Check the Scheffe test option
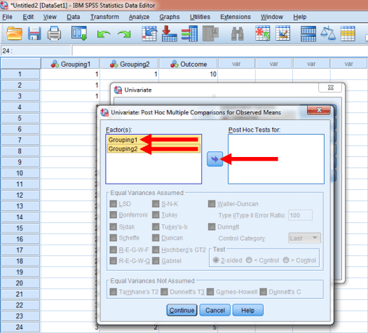 pos(113,238)
